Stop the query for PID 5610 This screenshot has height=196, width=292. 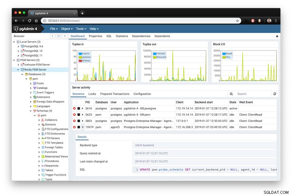tap(78, 108)
